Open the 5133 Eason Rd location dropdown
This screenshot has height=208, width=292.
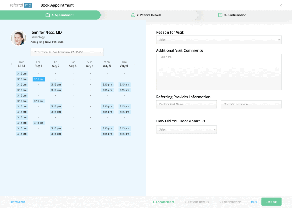point(67,52)
